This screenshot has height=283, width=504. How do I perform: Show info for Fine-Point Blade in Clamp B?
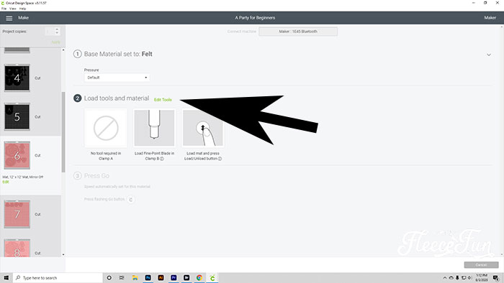click(162, 159)
